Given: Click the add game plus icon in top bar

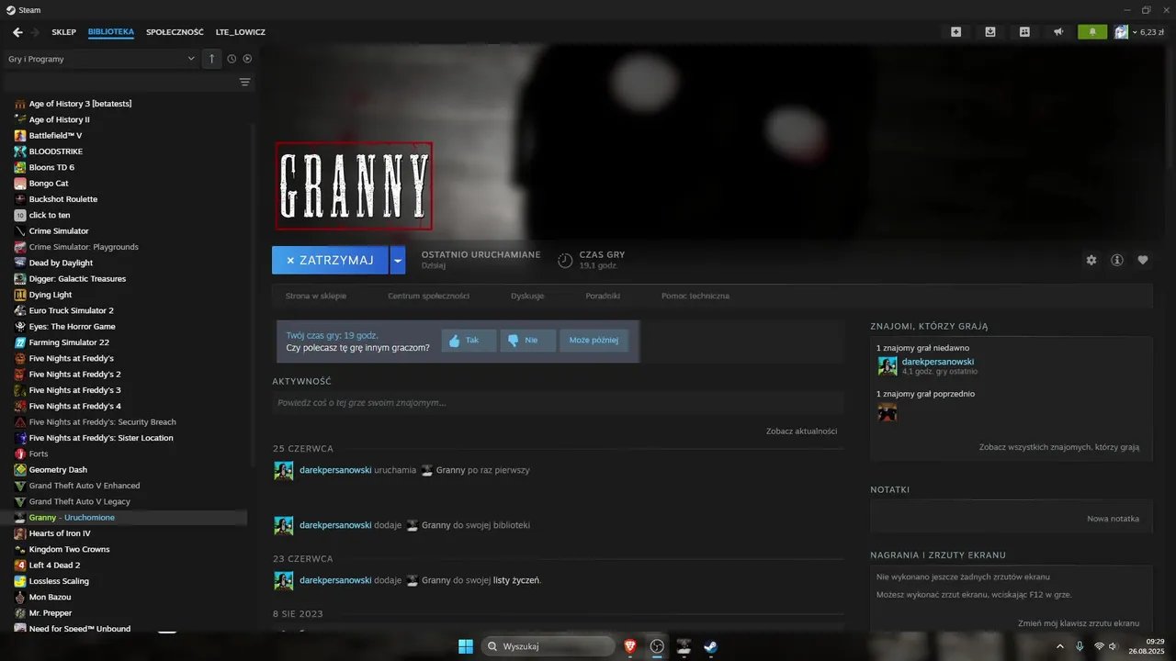Looking at the screenshot, I should tap(955, 32).
